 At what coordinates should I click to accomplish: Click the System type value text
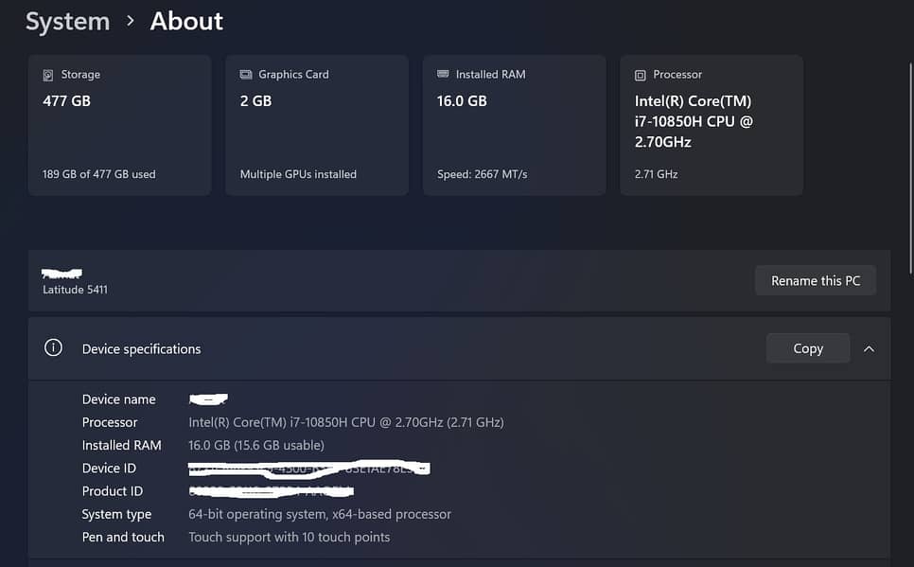320,514
